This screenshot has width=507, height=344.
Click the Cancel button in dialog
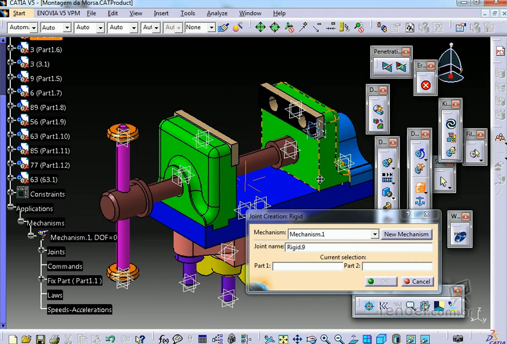[417, 281]
